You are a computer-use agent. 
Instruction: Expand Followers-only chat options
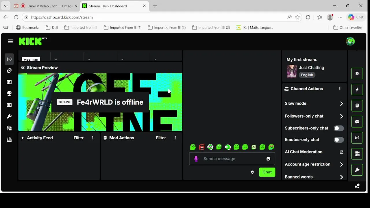point(341,116)
